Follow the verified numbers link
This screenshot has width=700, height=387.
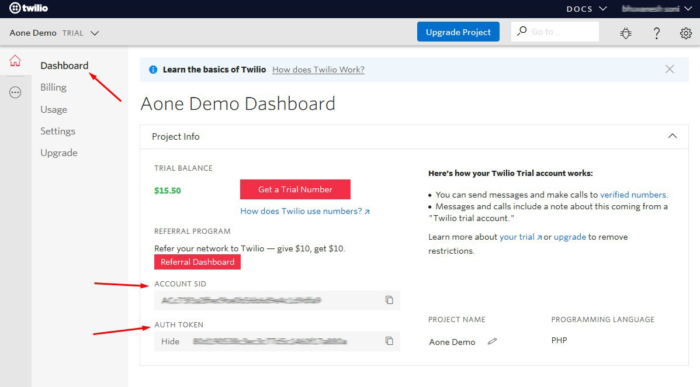[x=633, y=195]
